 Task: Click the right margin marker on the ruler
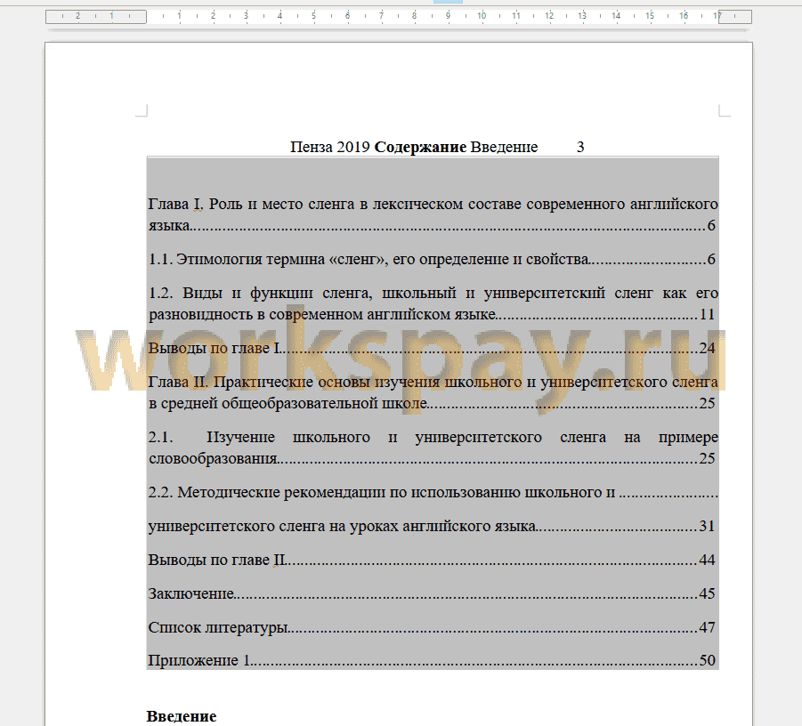click(735, 16)
